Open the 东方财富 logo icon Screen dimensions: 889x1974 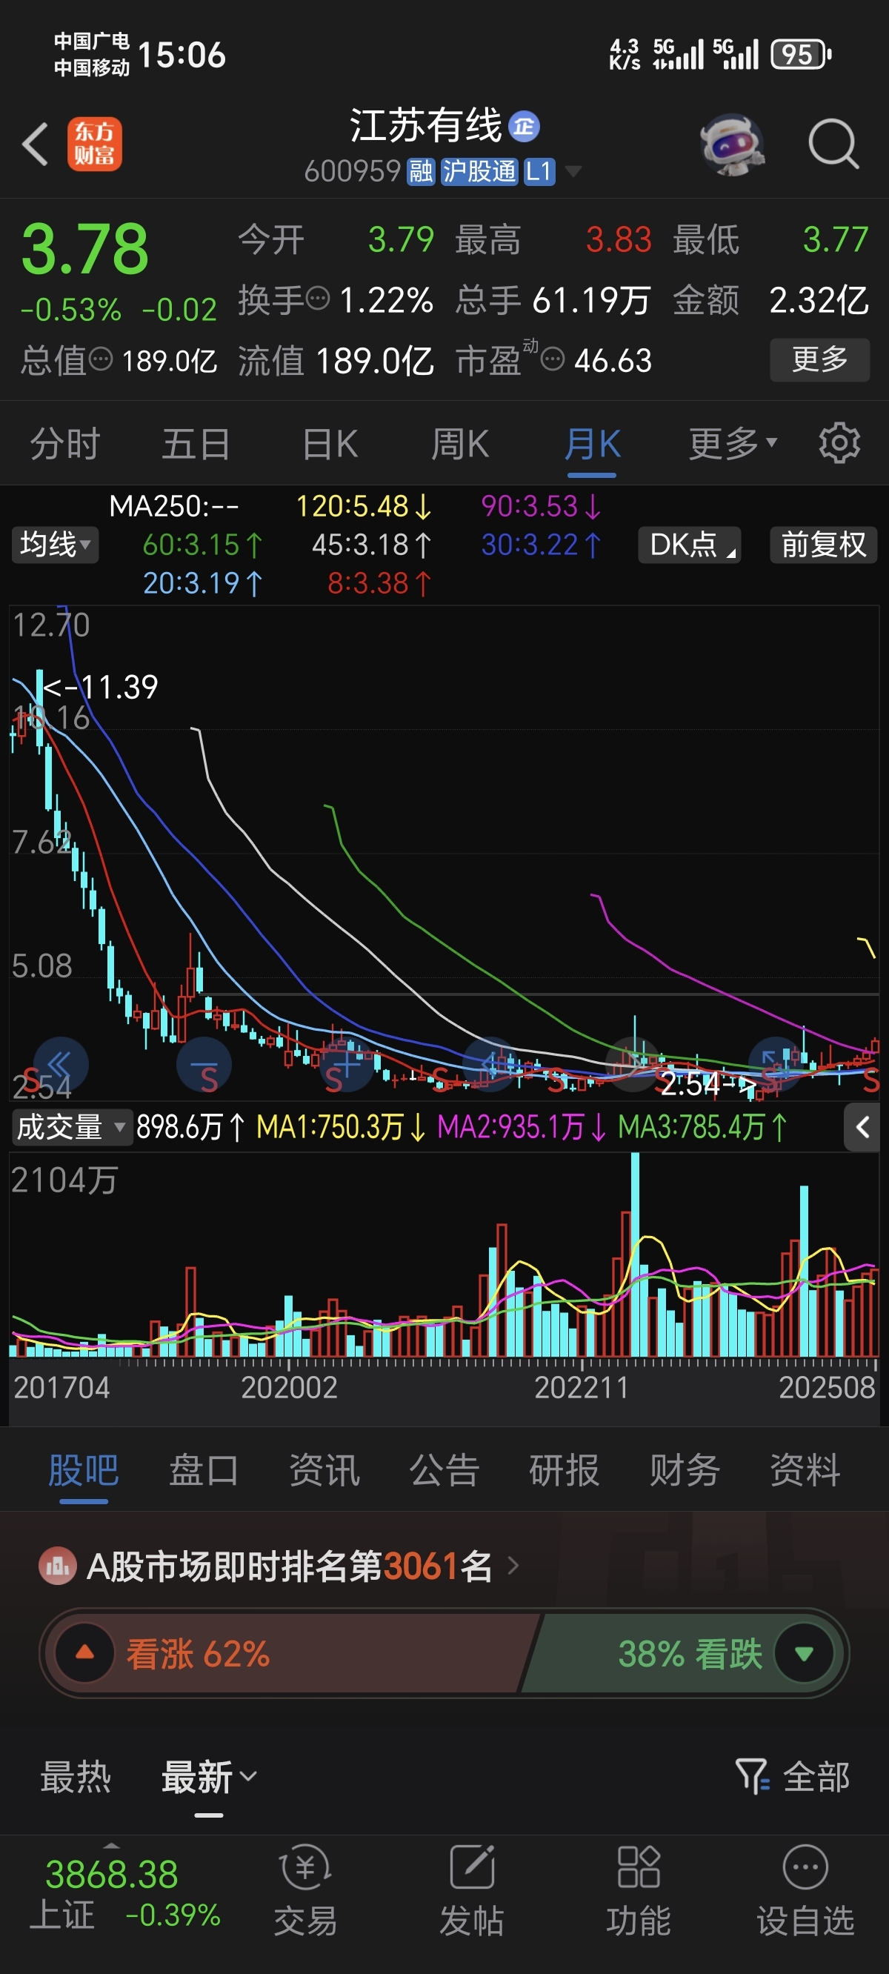pos(94,143)
